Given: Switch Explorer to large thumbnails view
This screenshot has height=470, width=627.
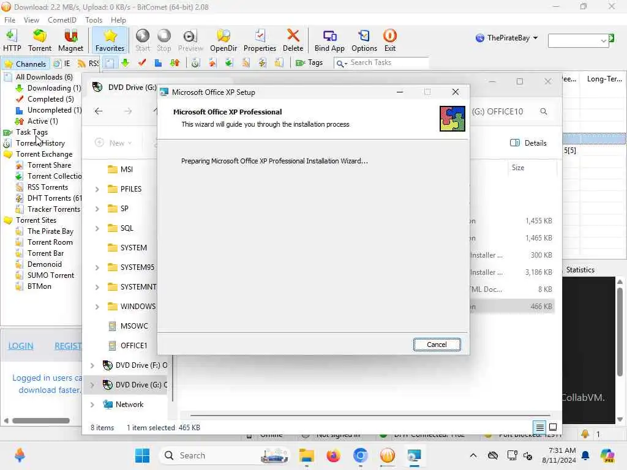Looking at the screenshot, I should pyautogui.click(x=553, y=428).
